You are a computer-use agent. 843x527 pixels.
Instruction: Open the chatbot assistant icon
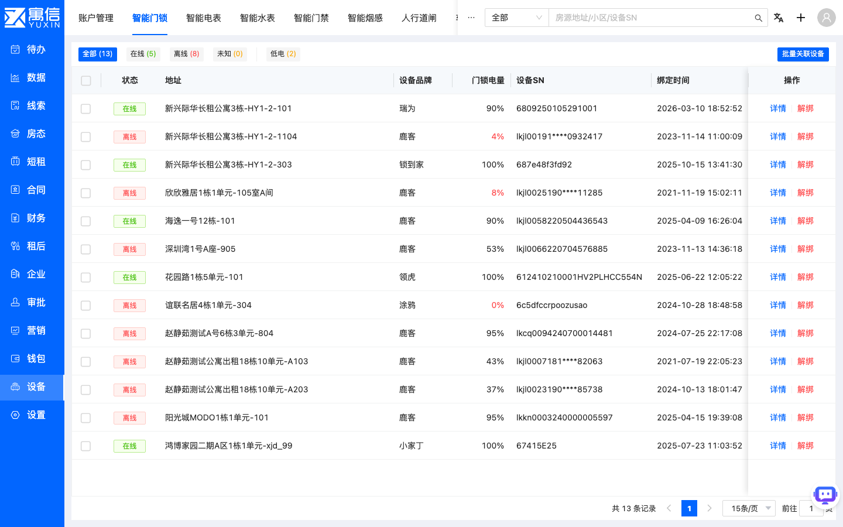pos(825,495)
